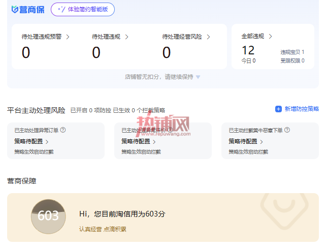Configure 策略待配置 under 异常订单 card
The height and width of the screenshot is (248, 326).
tap(31, 141)
